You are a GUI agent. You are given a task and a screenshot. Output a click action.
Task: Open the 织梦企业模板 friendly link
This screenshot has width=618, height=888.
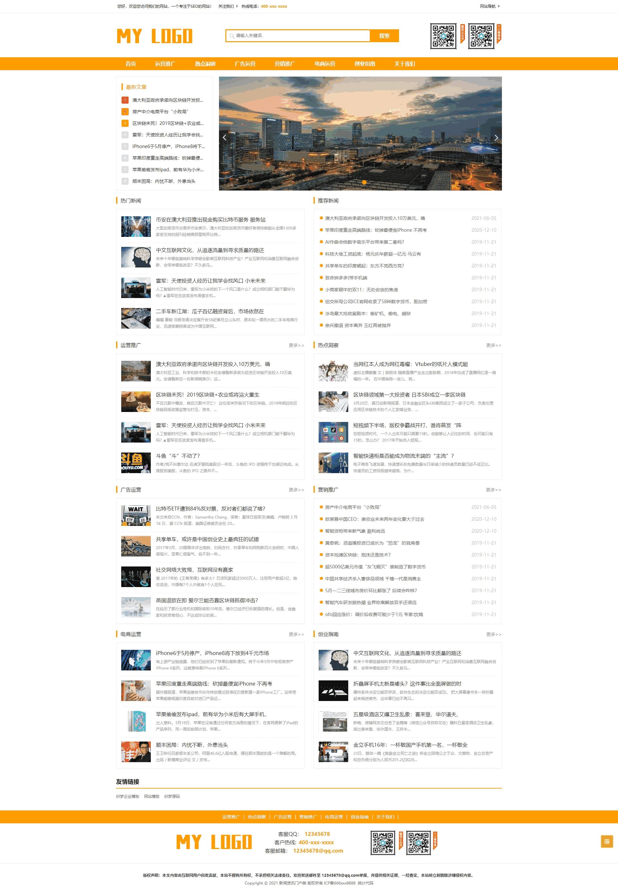128,796
